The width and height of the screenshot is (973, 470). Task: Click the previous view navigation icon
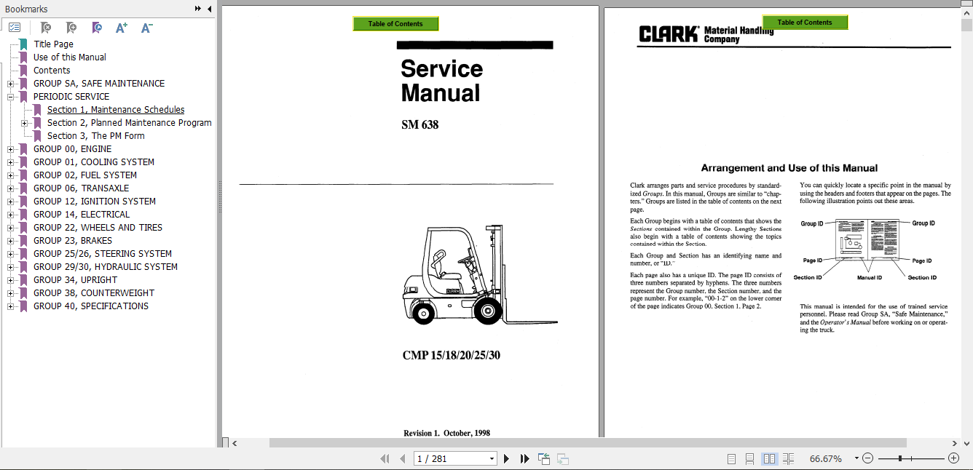tap(544, 458)
